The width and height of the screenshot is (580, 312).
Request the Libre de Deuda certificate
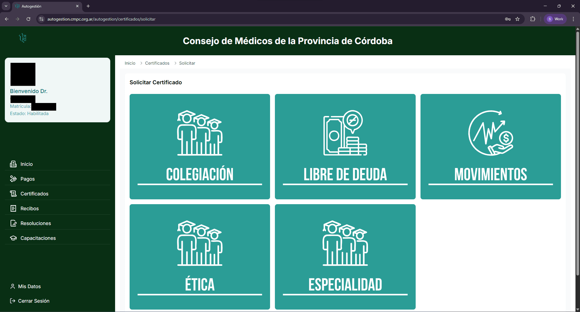click(x=345, y=147)
